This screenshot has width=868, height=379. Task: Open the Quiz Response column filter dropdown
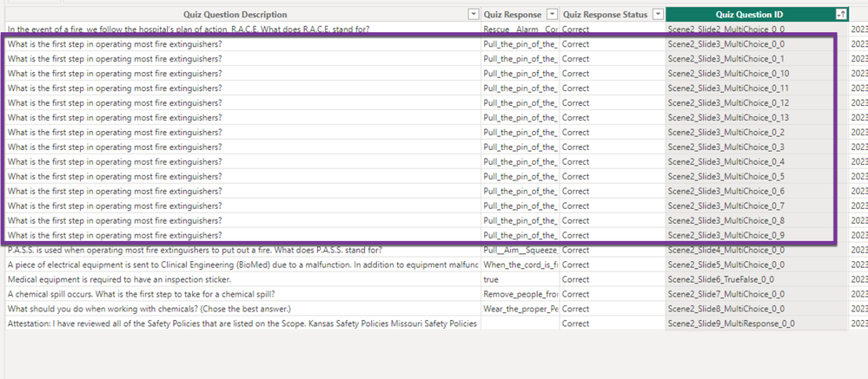(552, 15)
